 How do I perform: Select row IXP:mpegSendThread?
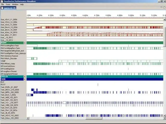[x=9, y=74]
